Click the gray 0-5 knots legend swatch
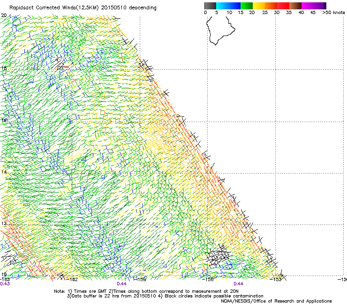This screenshot has width=347, height=304. [x=210, y=6]
